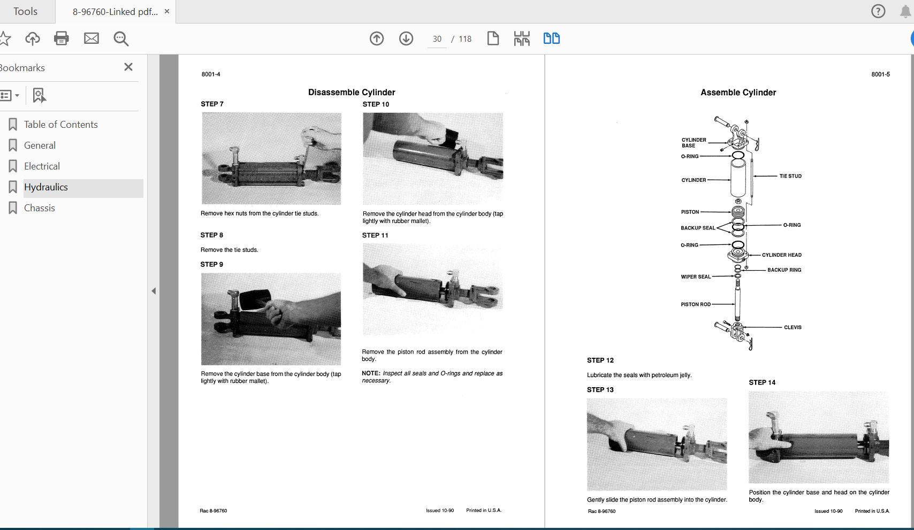Image resolution: width=914 pixels, height=530 pixels.
Task: Click the notifications bell icon
Action: point(905,11)
